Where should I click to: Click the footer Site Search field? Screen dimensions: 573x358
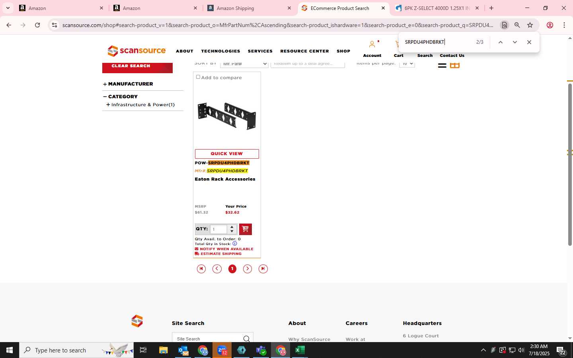[212, 338]
